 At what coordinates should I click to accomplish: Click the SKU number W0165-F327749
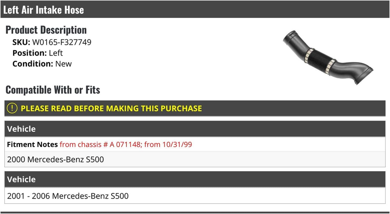[62, 42]
